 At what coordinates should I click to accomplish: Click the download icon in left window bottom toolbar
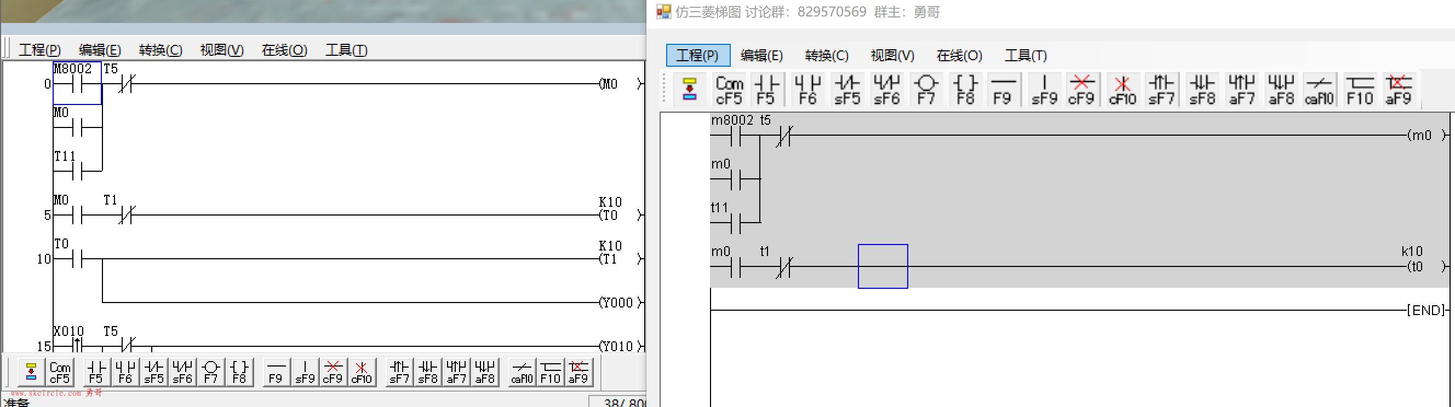pyautogui.click(x=31, y=372)
